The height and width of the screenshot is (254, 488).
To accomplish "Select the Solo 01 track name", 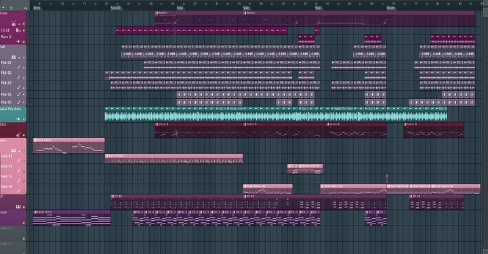I will 7,156.
